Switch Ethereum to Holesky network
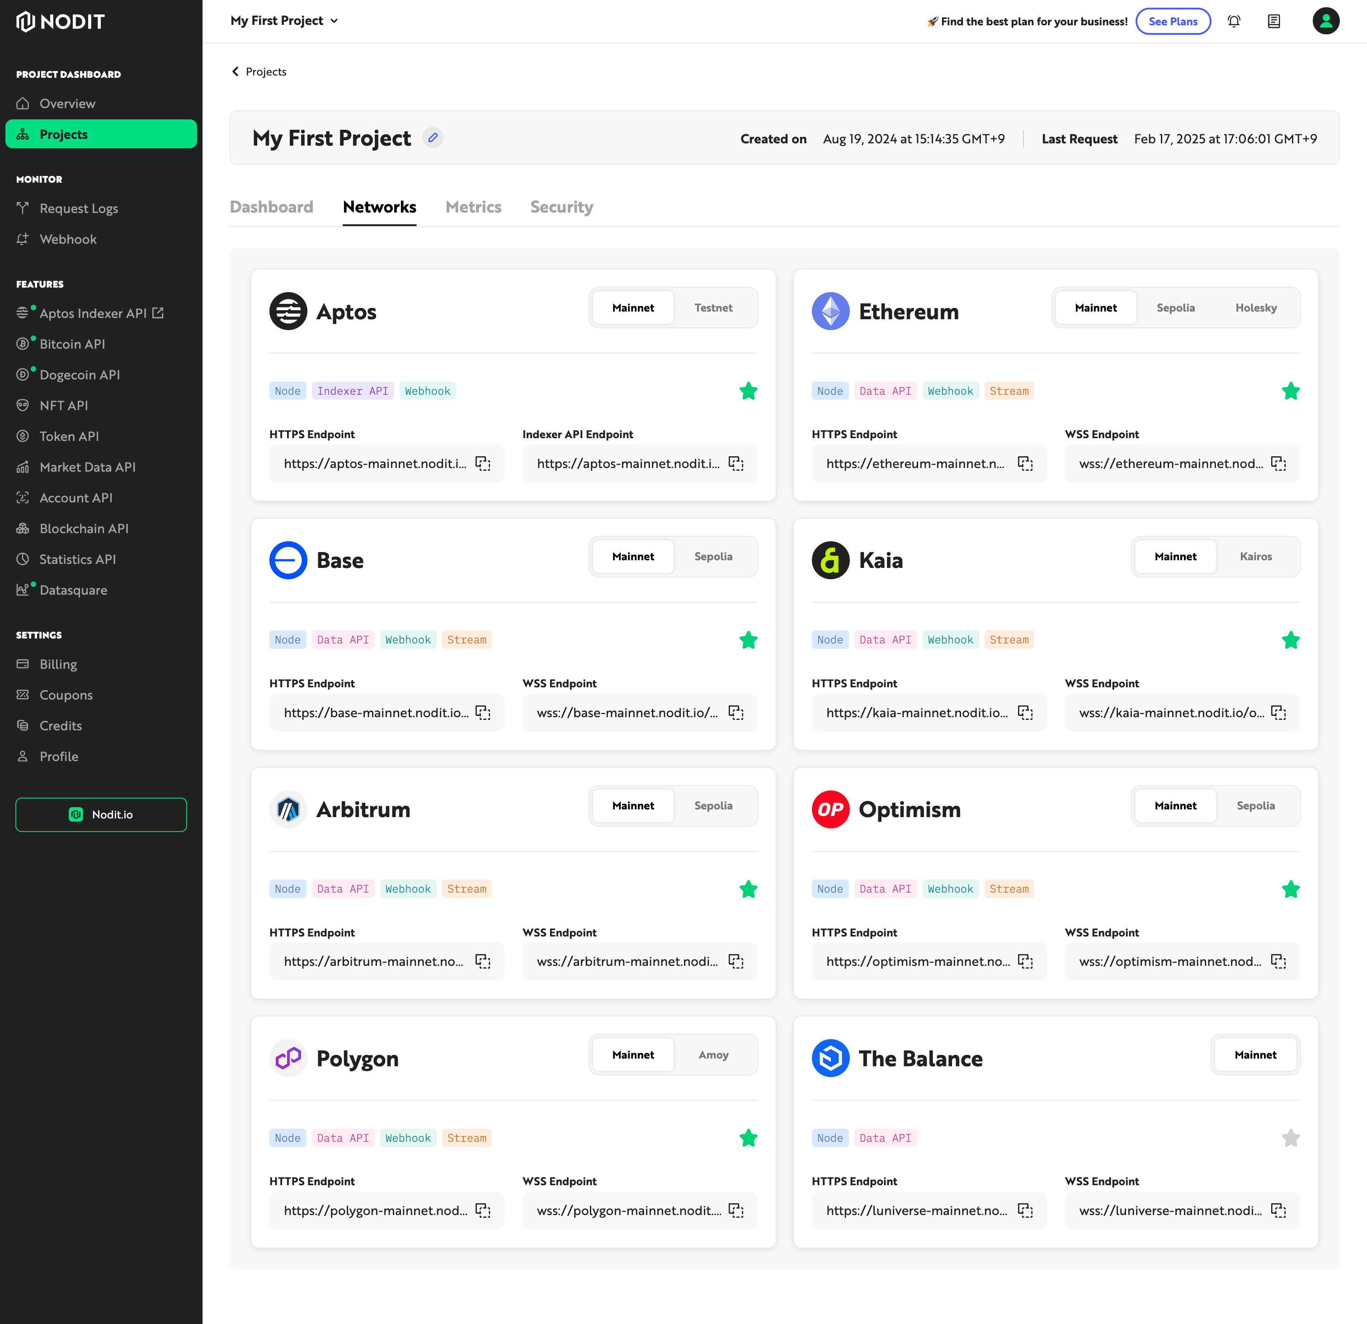Screen dimensions: 1367x1324 1256,307
